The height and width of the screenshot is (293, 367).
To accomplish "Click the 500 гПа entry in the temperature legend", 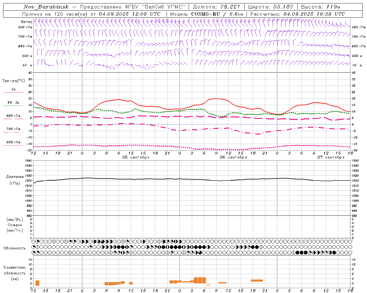I will [13, 142].
